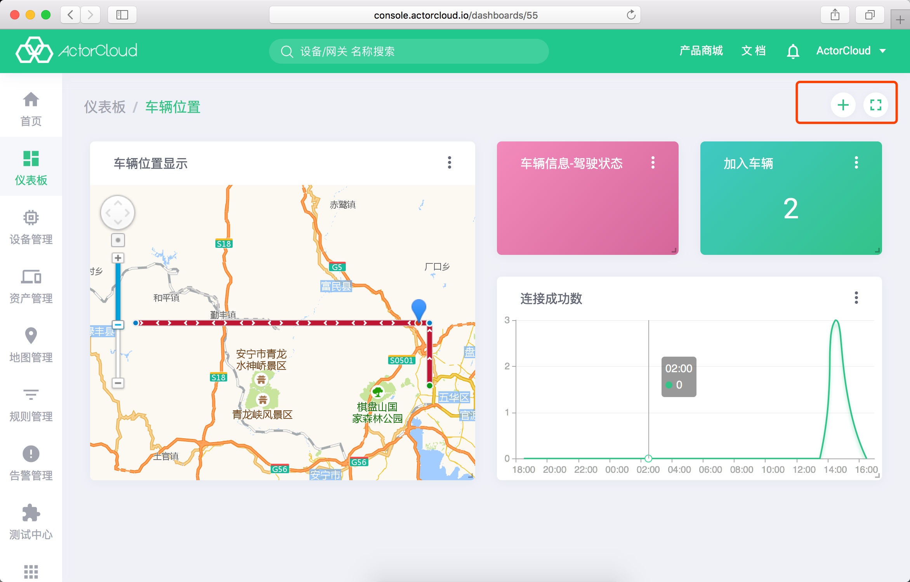Viewport: 910px width, 582px height.
Task: Toggle the Safari sidebar button
Action: pos(122,15)
